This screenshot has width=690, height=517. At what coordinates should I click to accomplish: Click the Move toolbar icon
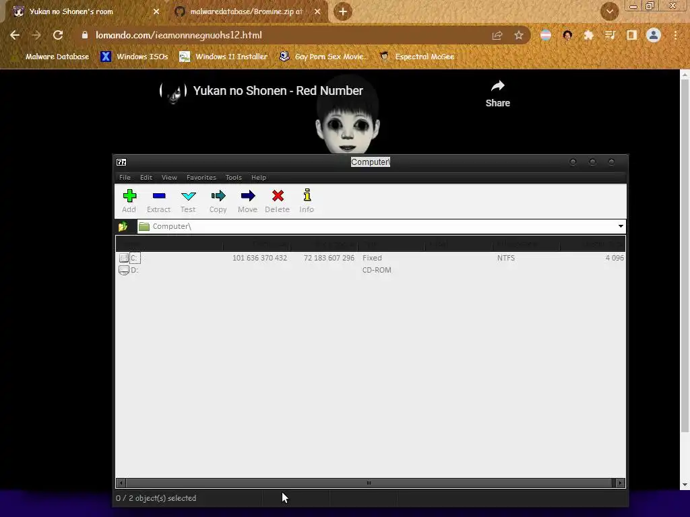pyautogui.click(x=248, y=196)
